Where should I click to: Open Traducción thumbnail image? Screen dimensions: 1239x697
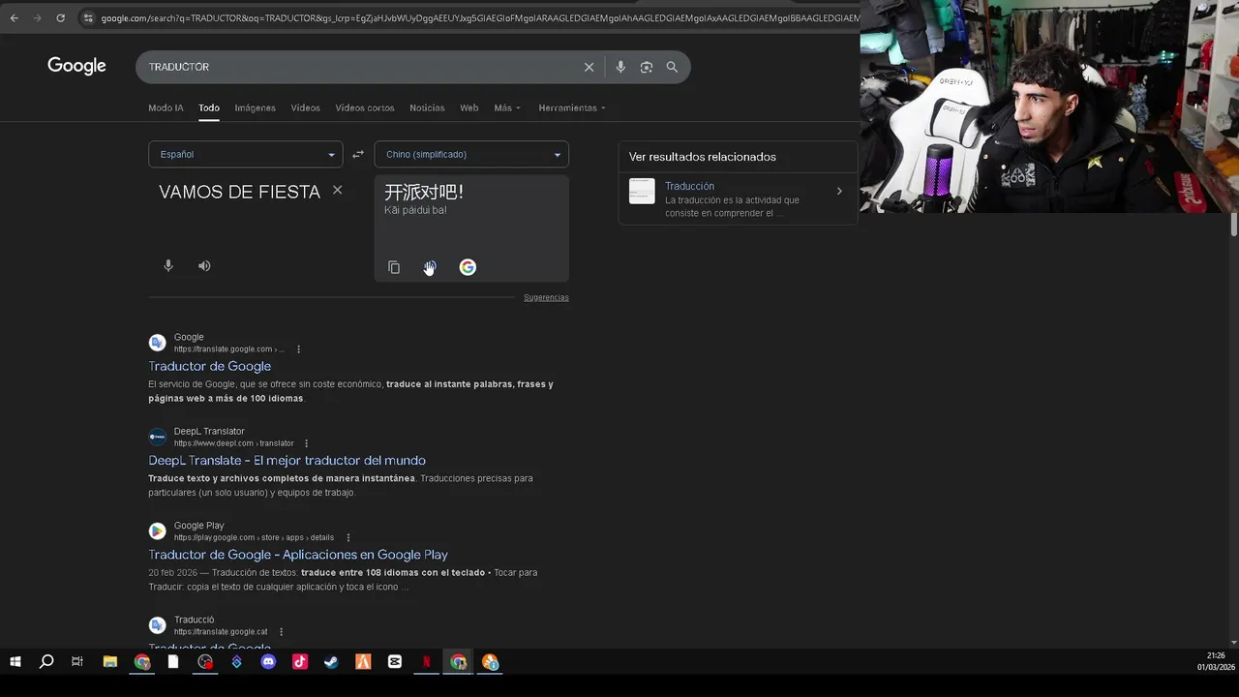[x=642, y=191]
